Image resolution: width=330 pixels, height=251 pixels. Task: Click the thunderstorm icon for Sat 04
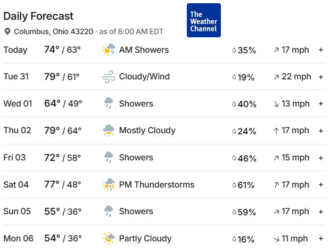[109, 185]
